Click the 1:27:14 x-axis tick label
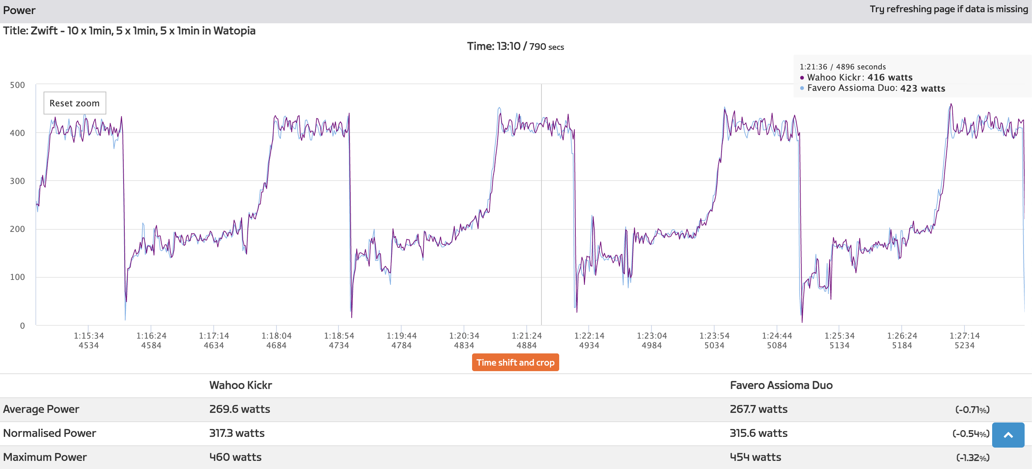This screenshot has height=469, width=1032. coord(964,336)
